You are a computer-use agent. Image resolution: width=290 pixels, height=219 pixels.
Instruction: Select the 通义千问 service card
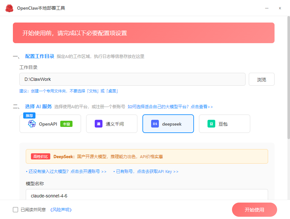112,124
